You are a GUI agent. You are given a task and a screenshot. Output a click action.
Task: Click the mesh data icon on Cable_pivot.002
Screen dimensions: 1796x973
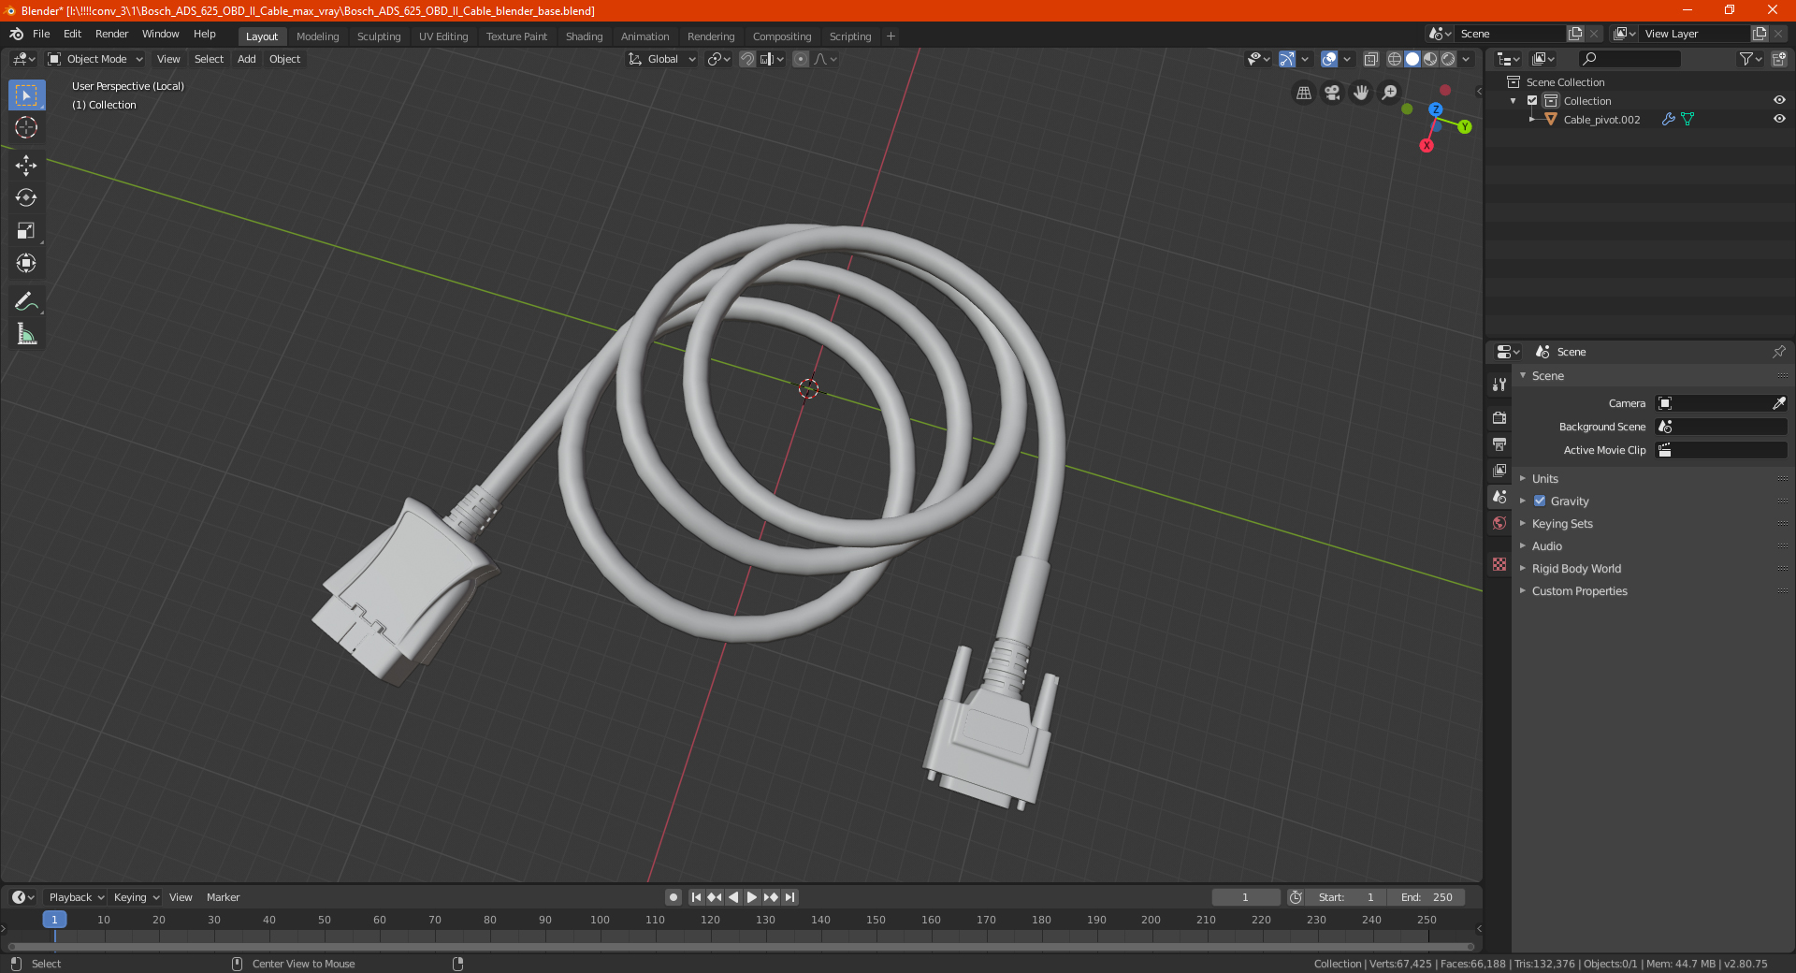pos(1687,119)
